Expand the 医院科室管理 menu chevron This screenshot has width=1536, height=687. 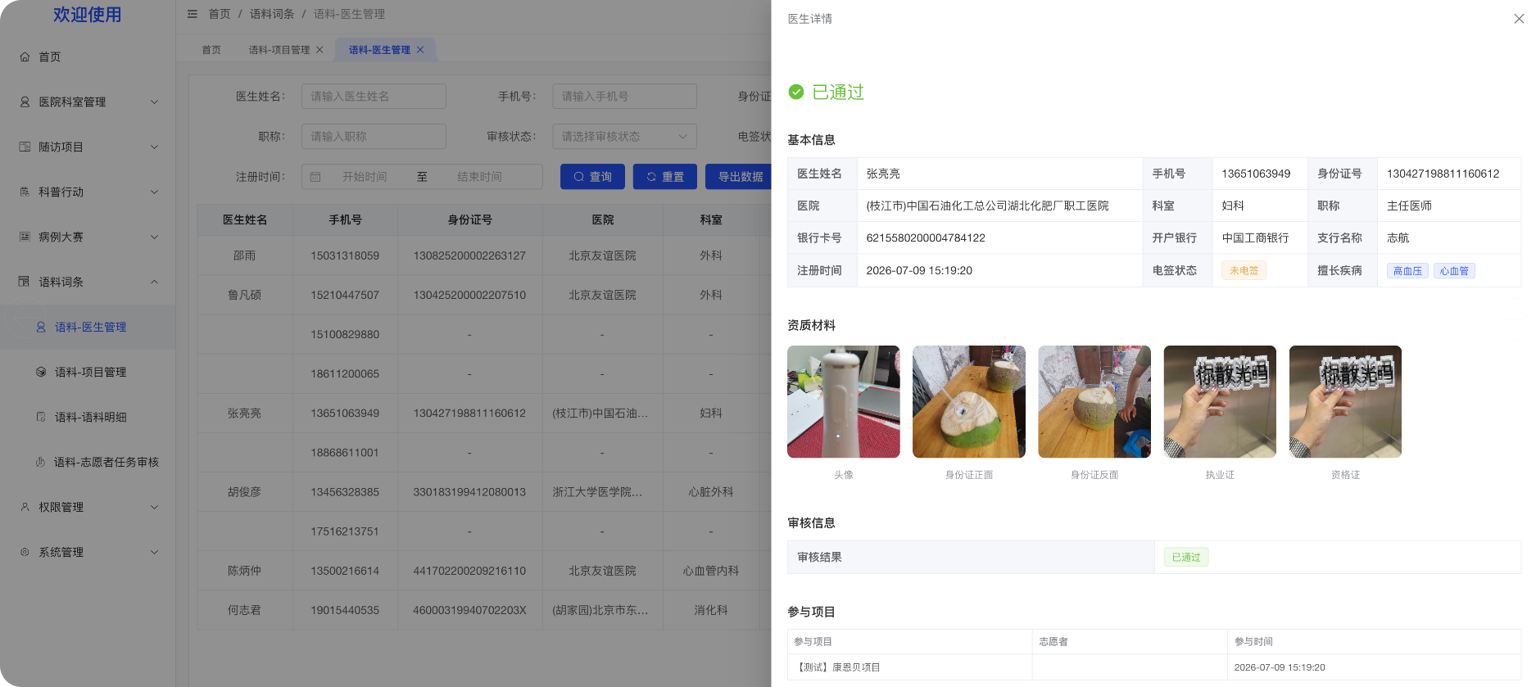click(154, 102)
